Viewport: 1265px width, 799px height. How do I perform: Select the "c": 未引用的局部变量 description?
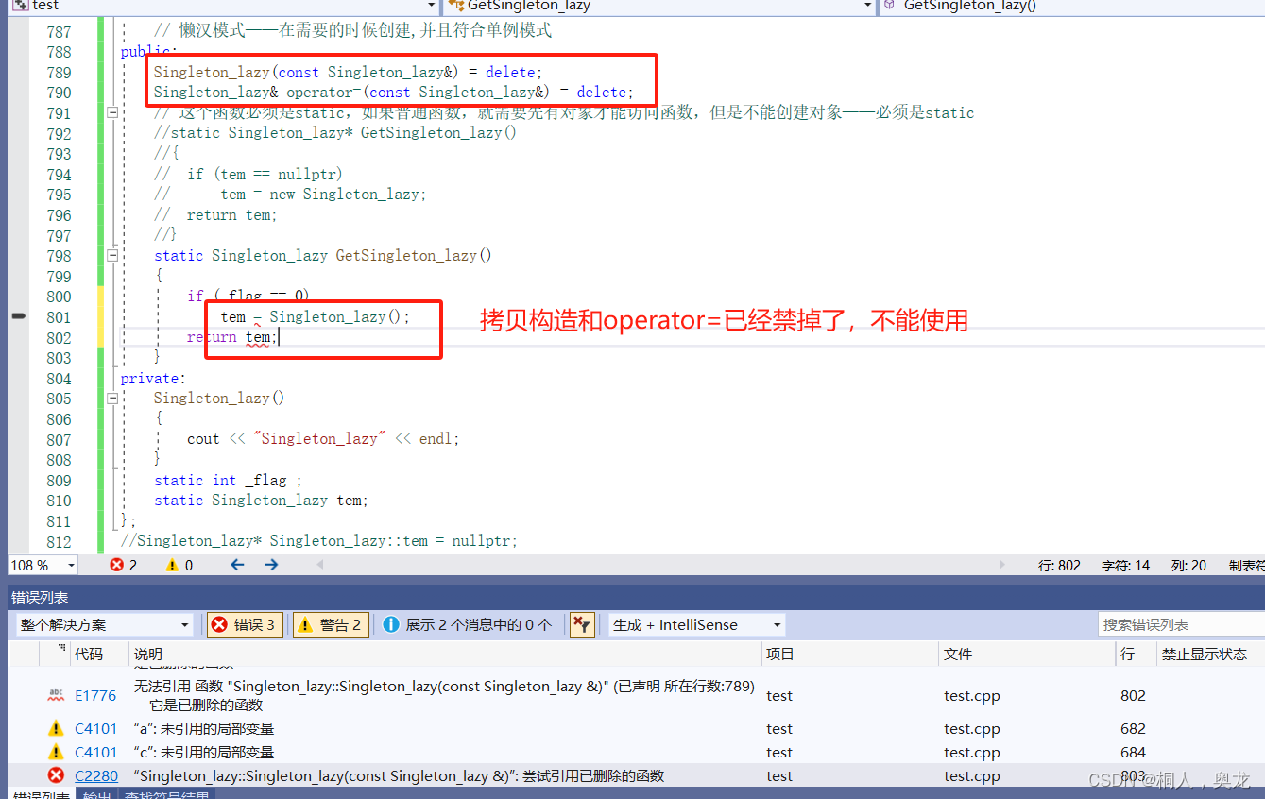[203, 753]
